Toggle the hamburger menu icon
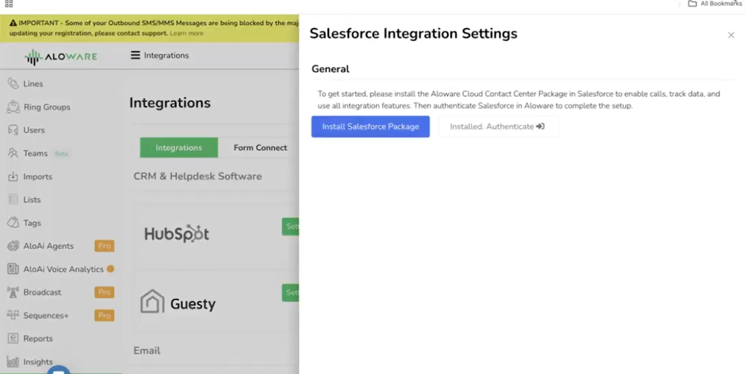Image resolution: width=746 pixels, height=374 pixels. coord(136,55)
